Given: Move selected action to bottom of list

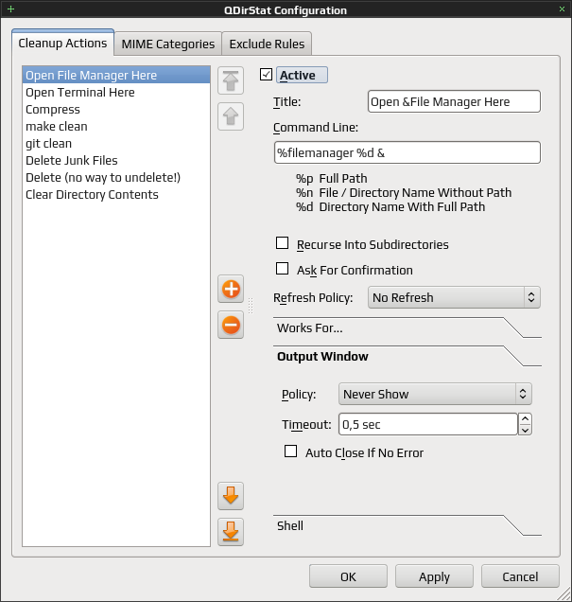Looking at the screenshot, I should 231,532.
